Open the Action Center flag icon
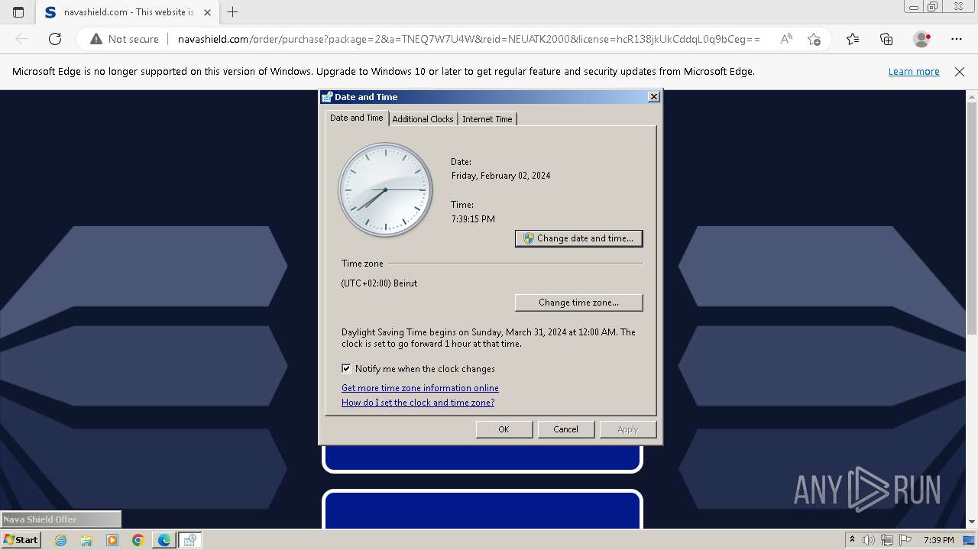978x550 pixels. tap(905, 540)
